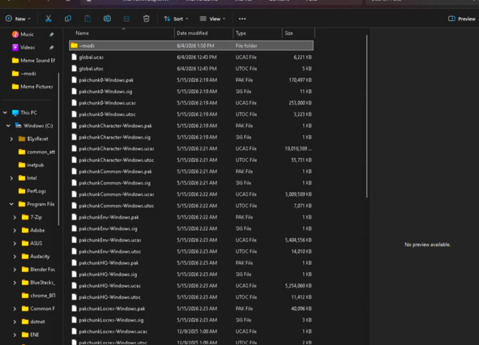Expand the BlueStacks folder node

point(15,283)
